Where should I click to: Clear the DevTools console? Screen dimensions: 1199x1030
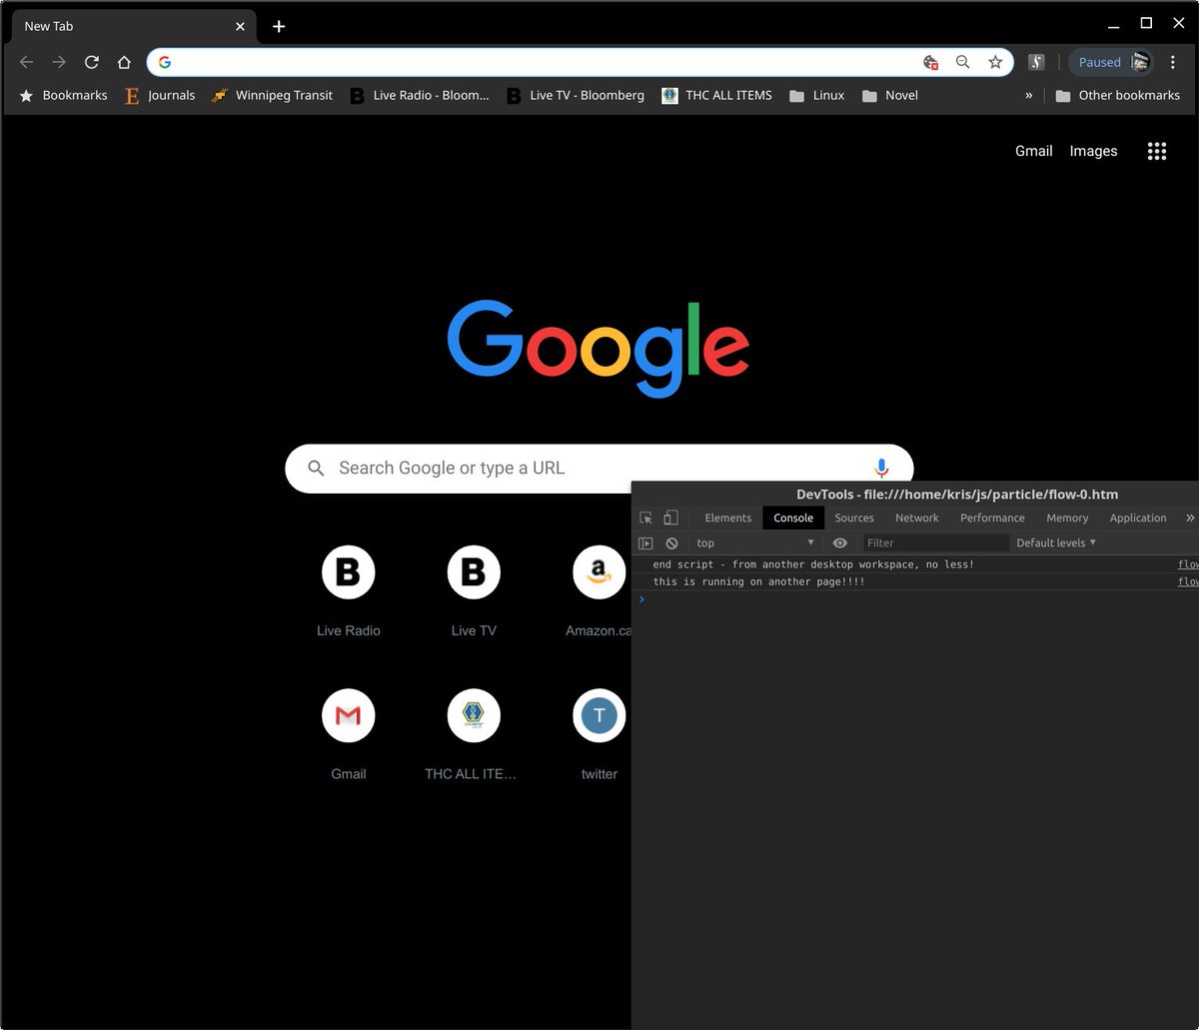click(671, 542)
